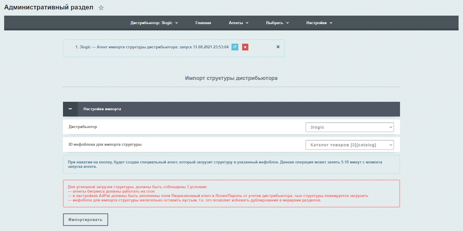The height and width of the screenshot is (231, 463).
Task: Dismiss the agent notification box
Action: point(278,47)
